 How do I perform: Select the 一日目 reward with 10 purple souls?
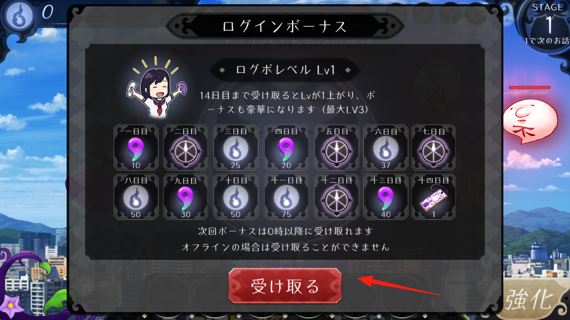[136, 148]
